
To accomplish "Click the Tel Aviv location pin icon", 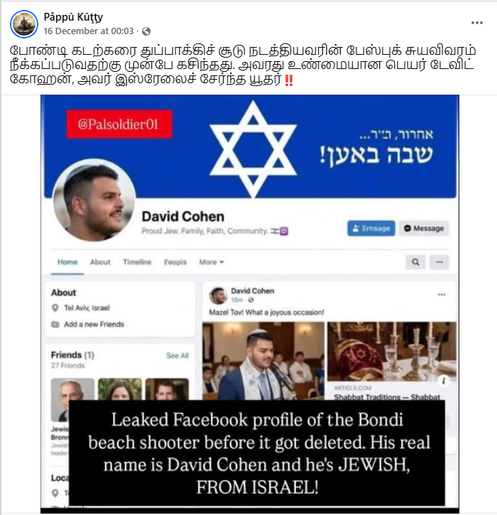I will click(55, 308).
